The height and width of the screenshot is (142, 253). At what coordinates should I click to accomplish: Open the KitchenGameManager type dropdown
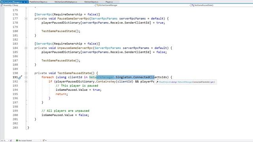(x=143, y=5)
